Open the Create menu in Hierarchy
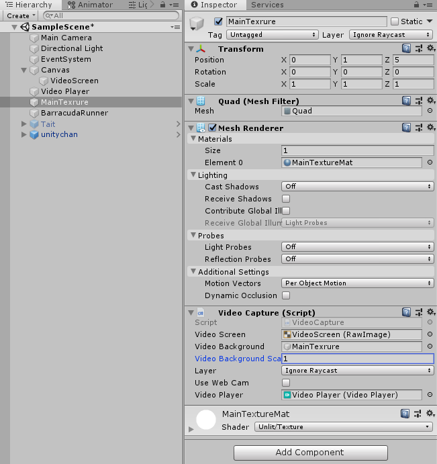 pyautogui.click(x=21, y=15)
